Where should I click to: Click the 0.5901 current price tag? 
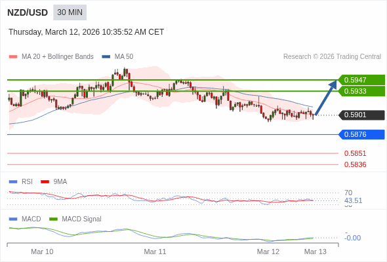[x=361, y=115]
